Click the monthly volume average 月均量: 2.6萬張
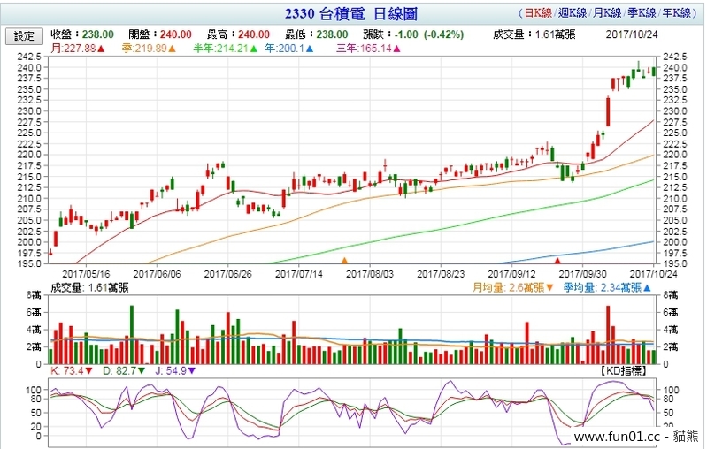Screen dimensions: 707x449 tap(512, 288)
